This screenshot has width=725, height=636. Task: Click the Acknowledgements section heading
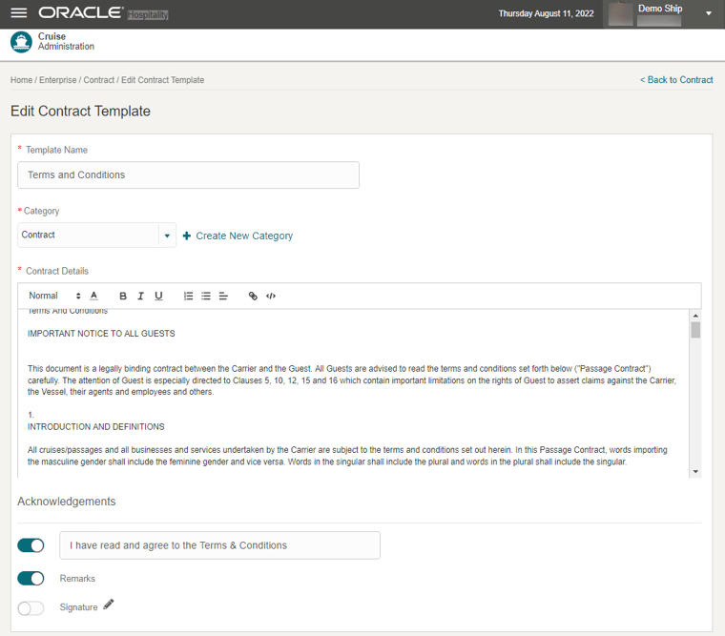point(67,502)
